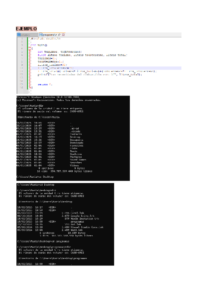Click '0 archivos' summary in first terminal
The image size is (218, 308).
[x=46, y=168]
